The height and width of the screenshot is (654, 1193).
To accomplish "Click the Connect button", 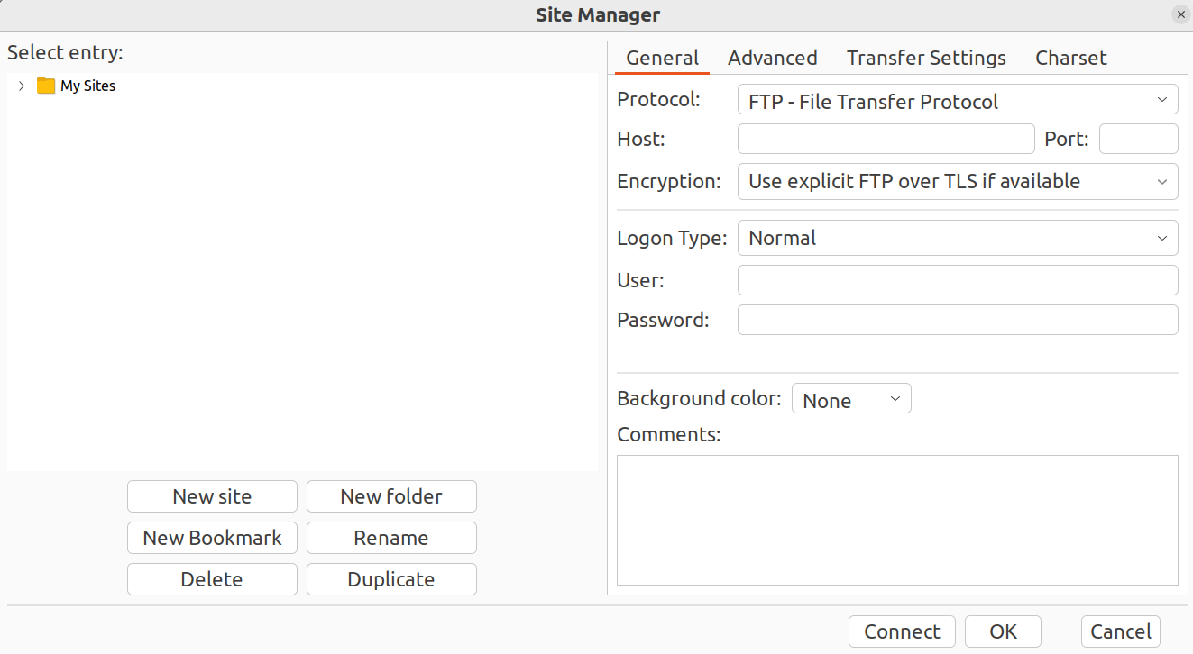I will click(902, 631).
